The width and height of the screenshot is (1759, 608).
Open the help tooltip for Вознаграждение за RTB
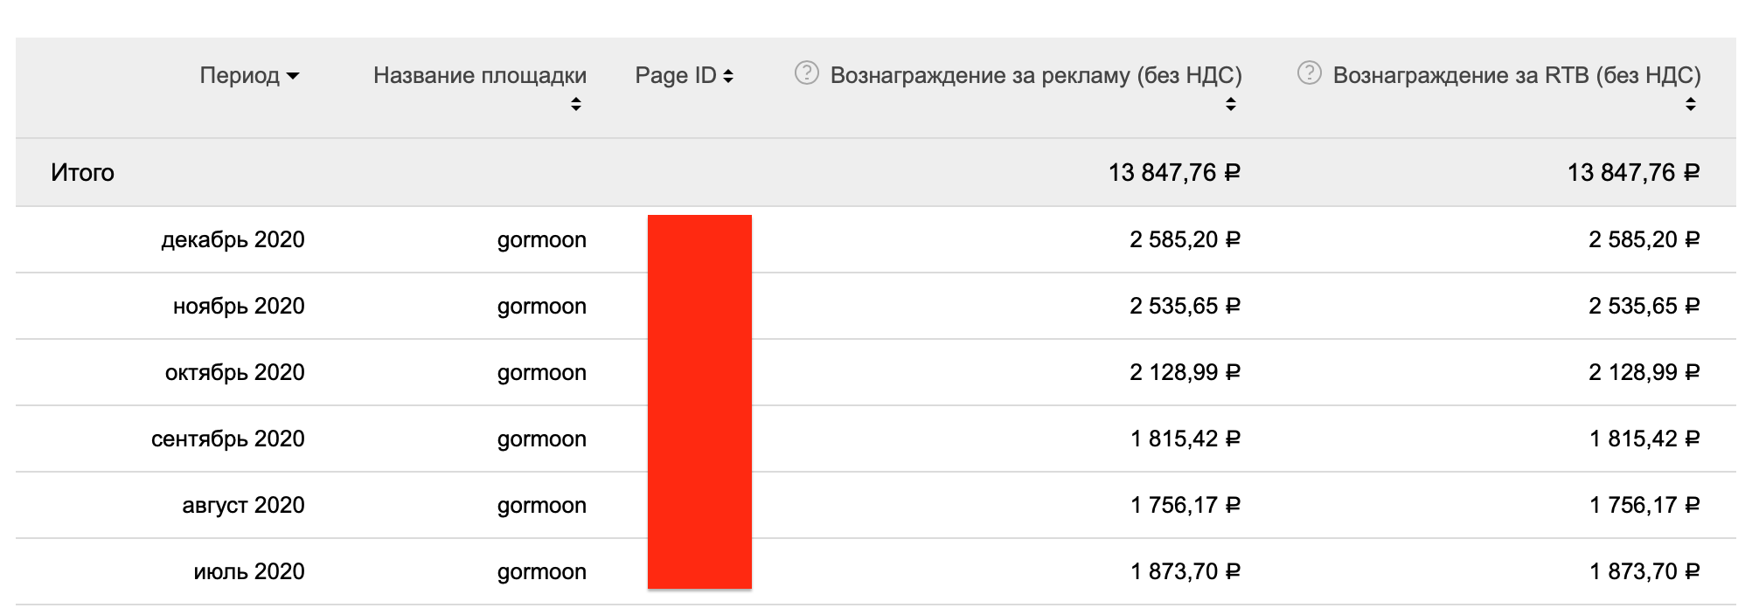point(1309,73)
